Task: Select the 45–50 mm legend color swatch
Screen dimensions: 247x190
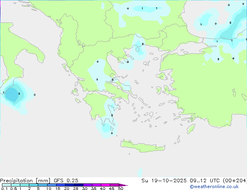Action: [115, 185]
